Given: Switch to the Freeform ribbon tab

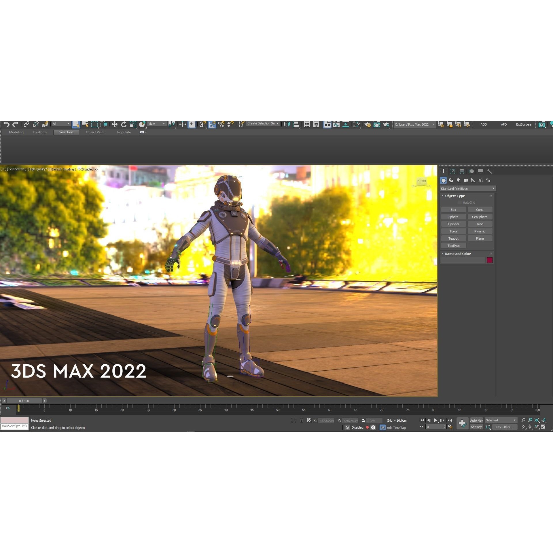Looking at the screenshot, I should [x=39, y=132].
